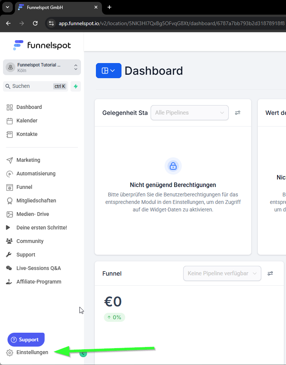
Task: Open the browser tab list chevron
Action: tap(7, 7)
